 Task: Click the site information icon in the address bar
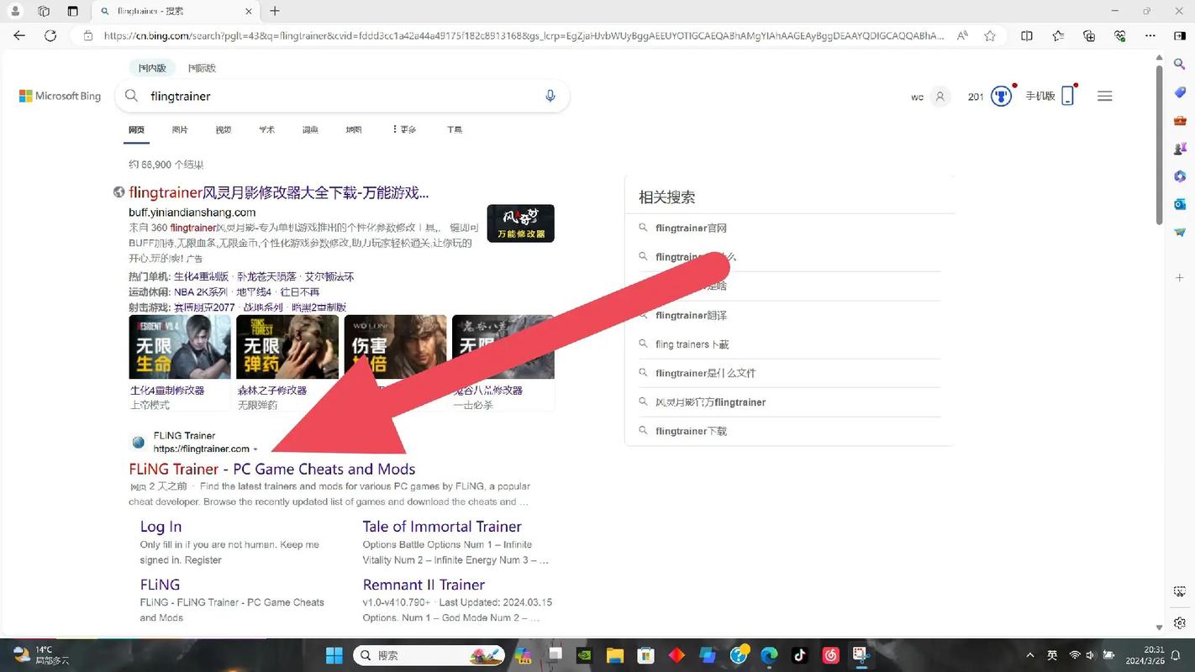tap(87, 36)
